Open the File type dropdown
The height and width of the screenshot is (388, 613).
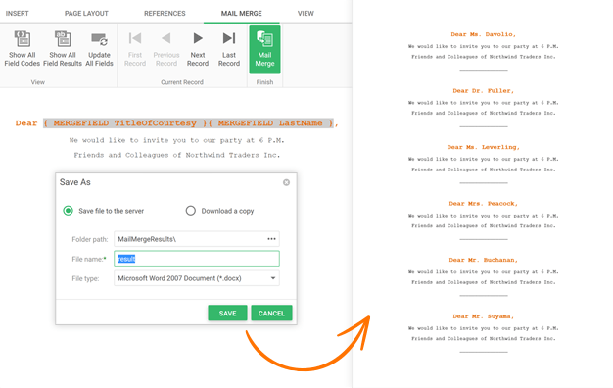(197, 278)
